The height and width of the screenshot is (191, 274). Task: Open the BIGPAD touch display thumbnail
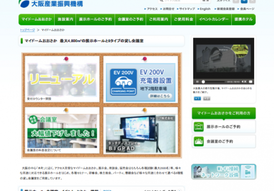pos(141,134)
